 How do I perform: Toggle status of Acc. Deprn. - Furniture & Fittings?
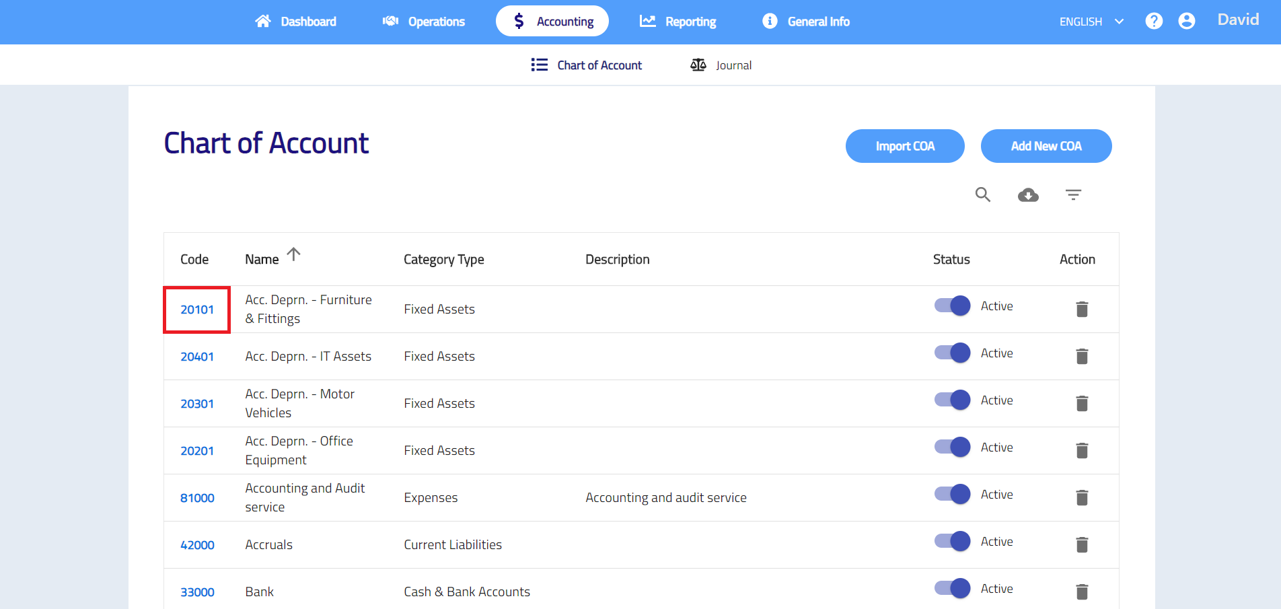[952, 306]
